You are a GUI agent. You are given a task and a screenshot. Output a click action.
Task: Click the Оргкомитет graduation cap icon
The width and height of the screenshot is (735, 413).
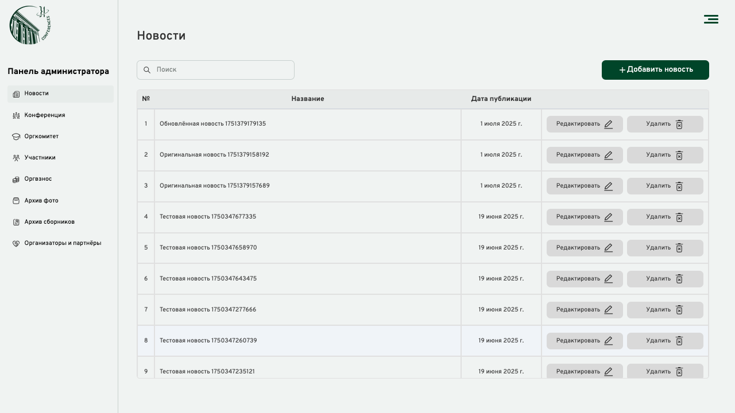coord(16,137)
